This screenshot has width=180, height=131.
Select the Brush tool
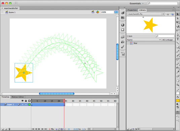point(178,55)
